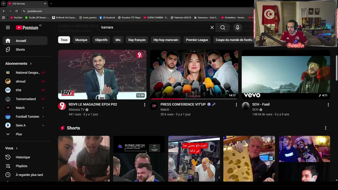Open the Short with two young men
Viewport: 338px width, 190px height.
tap(84, 159)
